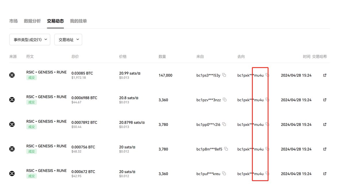345x184 pixels.
Task: Copy recipient address in the 0.000756 BTC row
Action: 267,149
